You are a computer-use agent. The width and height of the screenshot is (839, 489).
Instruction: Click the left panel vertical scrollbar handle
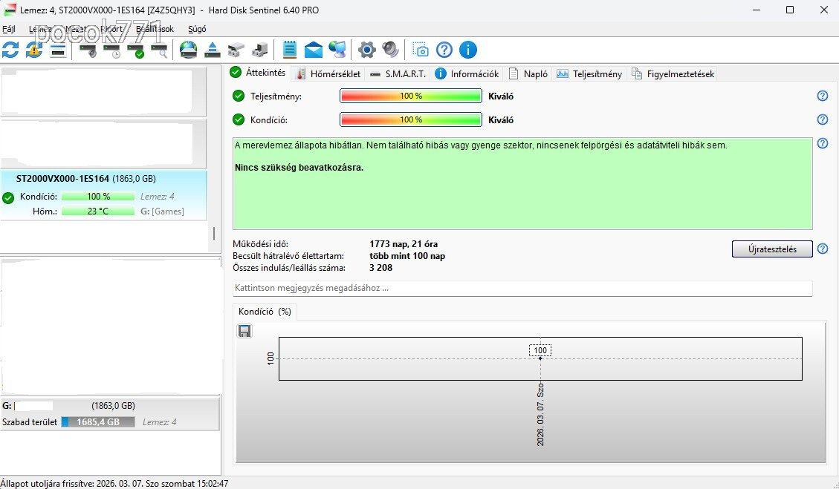coord(214,234)
